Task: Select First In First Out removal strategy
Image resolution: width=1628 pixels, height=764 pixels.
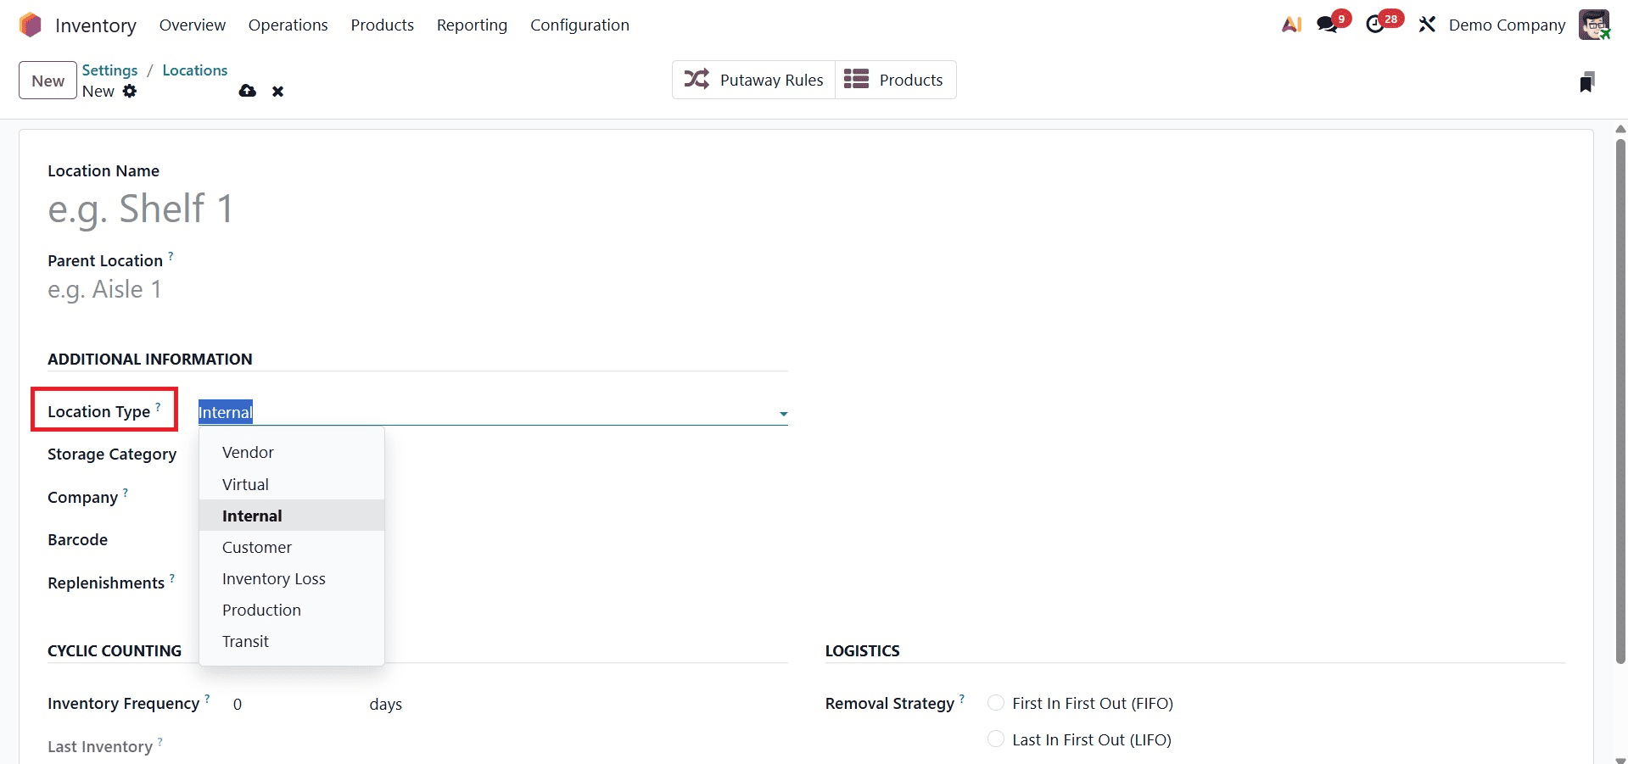Action: point(996,702)
